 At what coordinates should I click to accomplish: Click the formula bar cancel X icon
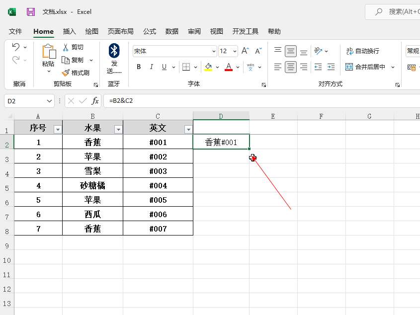(x=71, y=101)
